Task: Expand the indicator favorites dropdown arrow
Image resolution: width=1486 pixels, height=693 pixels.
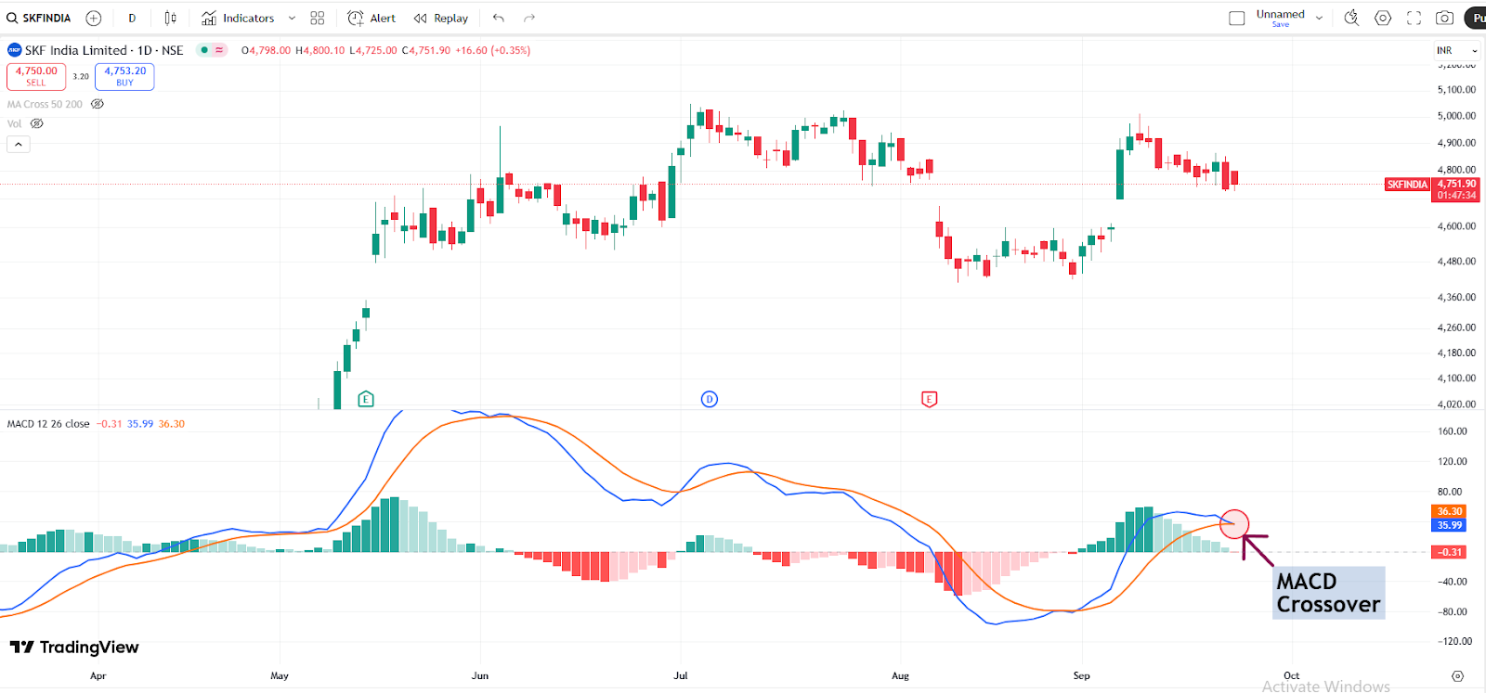Action: click(292, 18)
